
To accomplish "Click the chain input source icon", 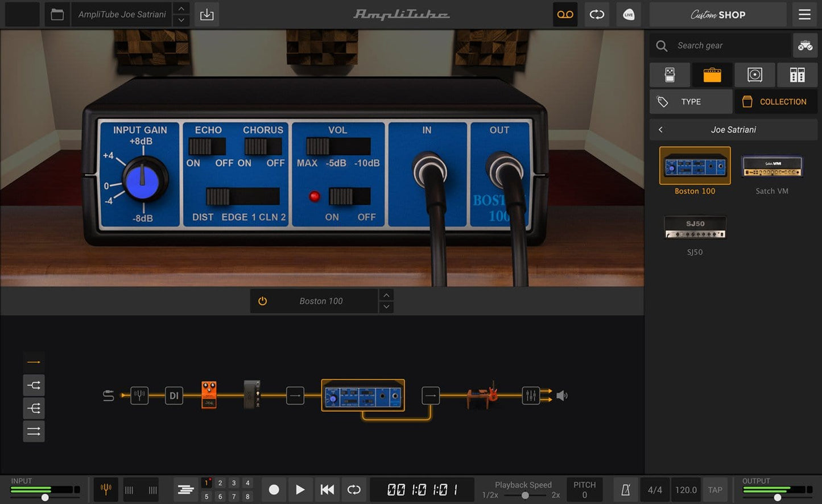I will [108, 395].
